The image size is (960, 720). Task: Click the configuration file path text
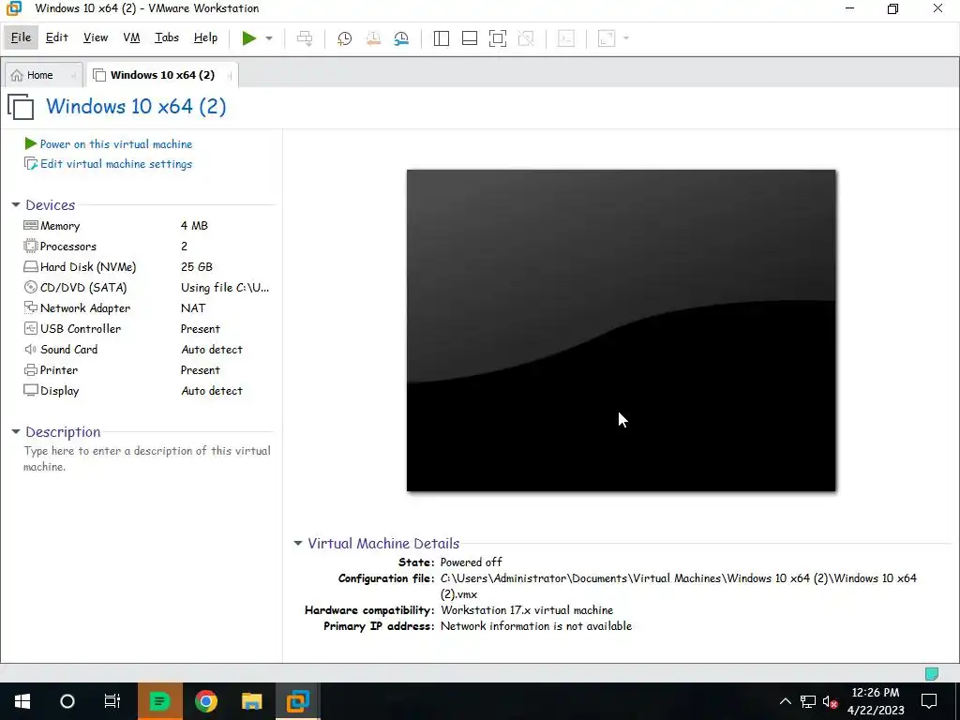tap(679, 586)
